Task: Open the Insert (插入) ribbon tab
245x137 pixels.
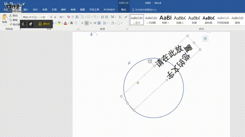Action: pyautogui.click(x=26, y=10)
